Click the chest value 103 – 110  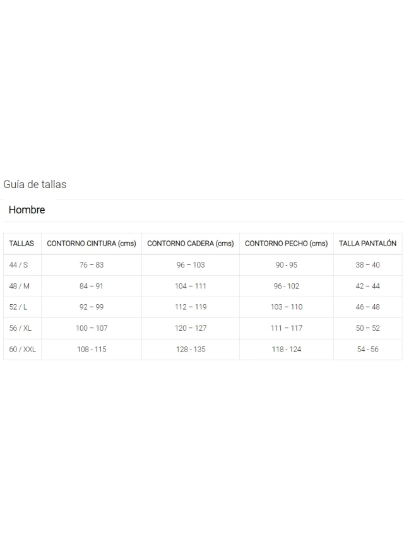[287, 307]
